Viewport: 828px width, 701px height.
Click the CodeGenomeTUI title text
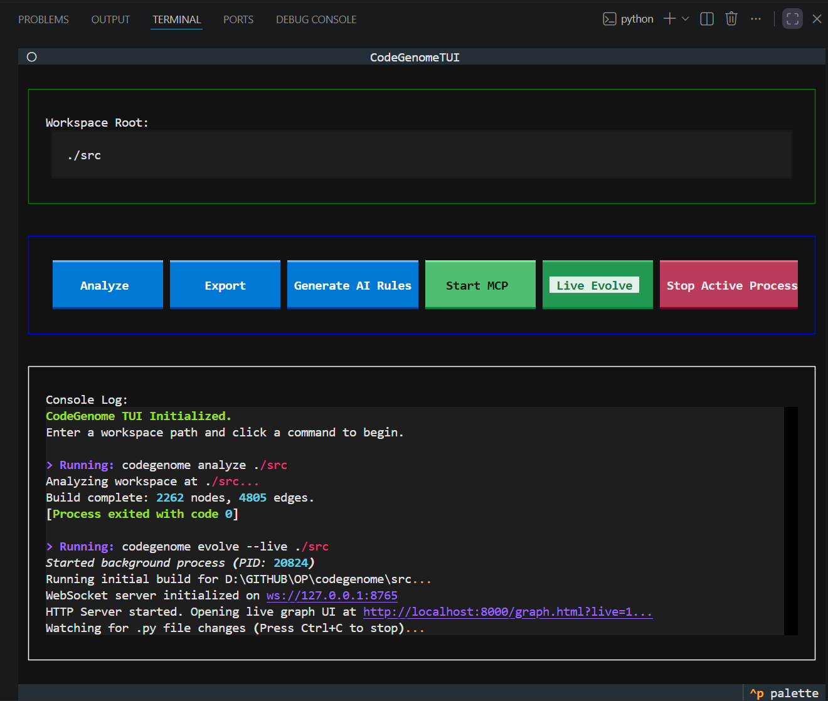pyautogui.click(x=415, y=57)
